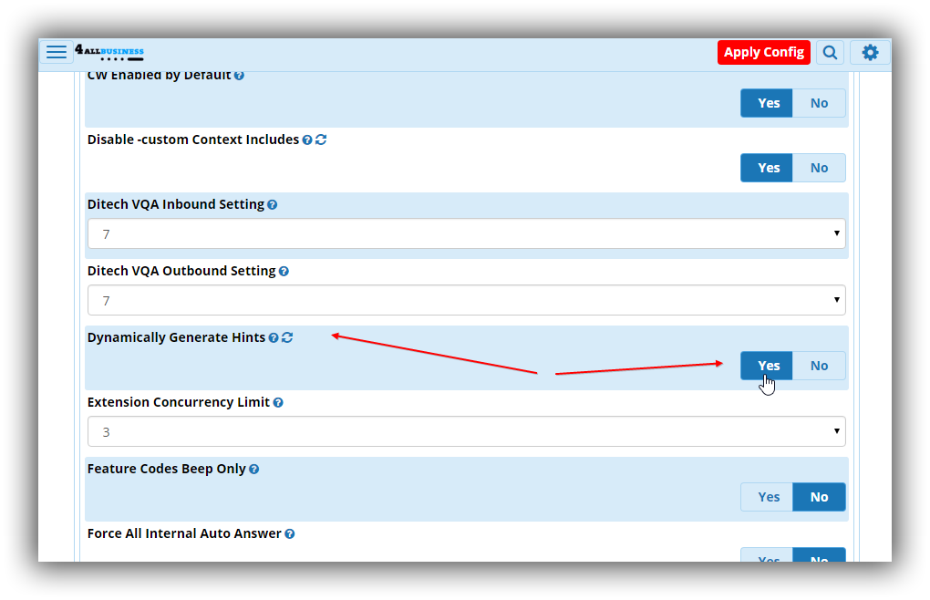Set Disable -custom Context Includes to No
The height and width of the screenshot is (600, 930).
click(819, 168)
